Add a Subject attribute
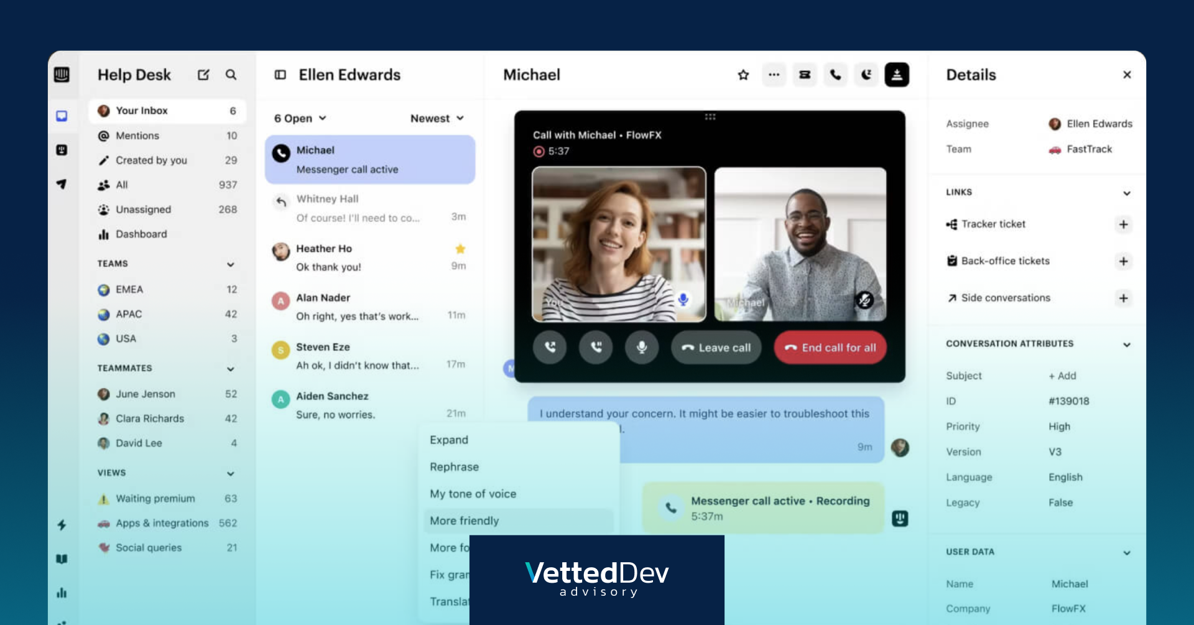Screen dimensions: 1194x625 [1062, 376]
